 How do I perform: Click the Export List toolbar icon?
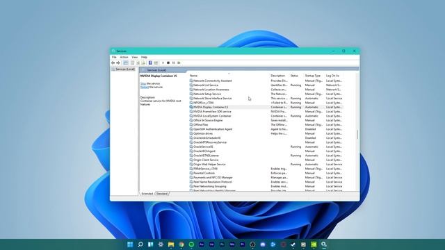coord(143,62)
